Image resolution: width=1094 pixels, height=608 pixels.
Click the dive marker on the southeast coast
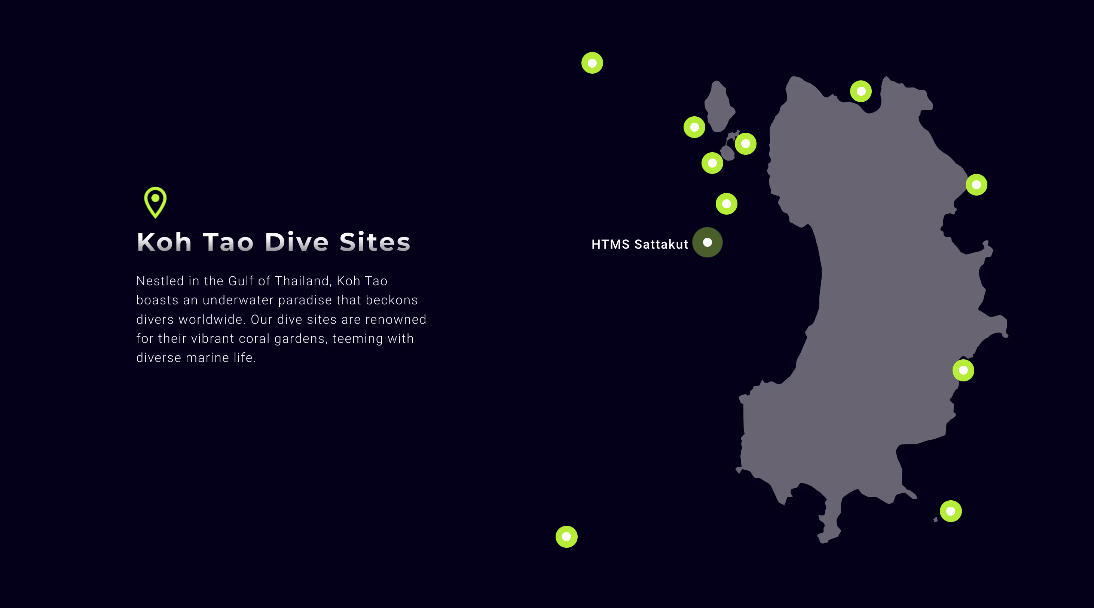963,370
